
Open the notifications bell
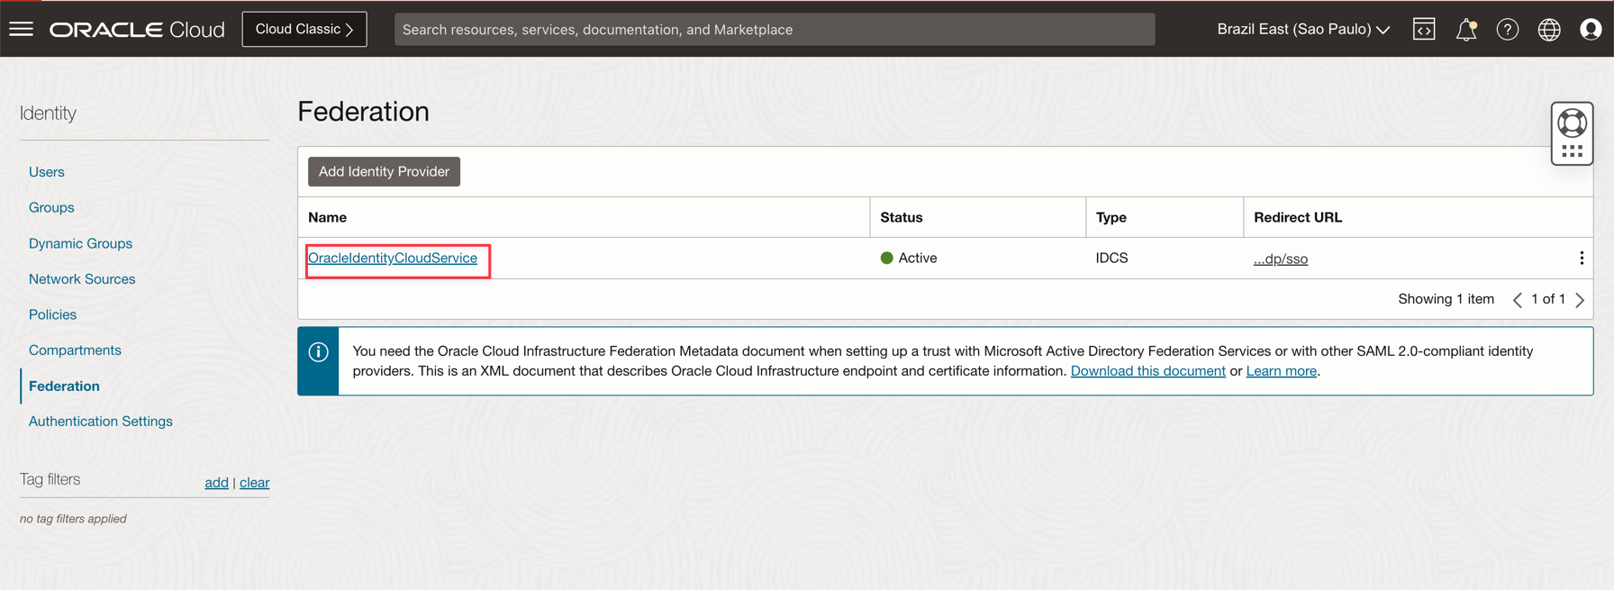1465,30
